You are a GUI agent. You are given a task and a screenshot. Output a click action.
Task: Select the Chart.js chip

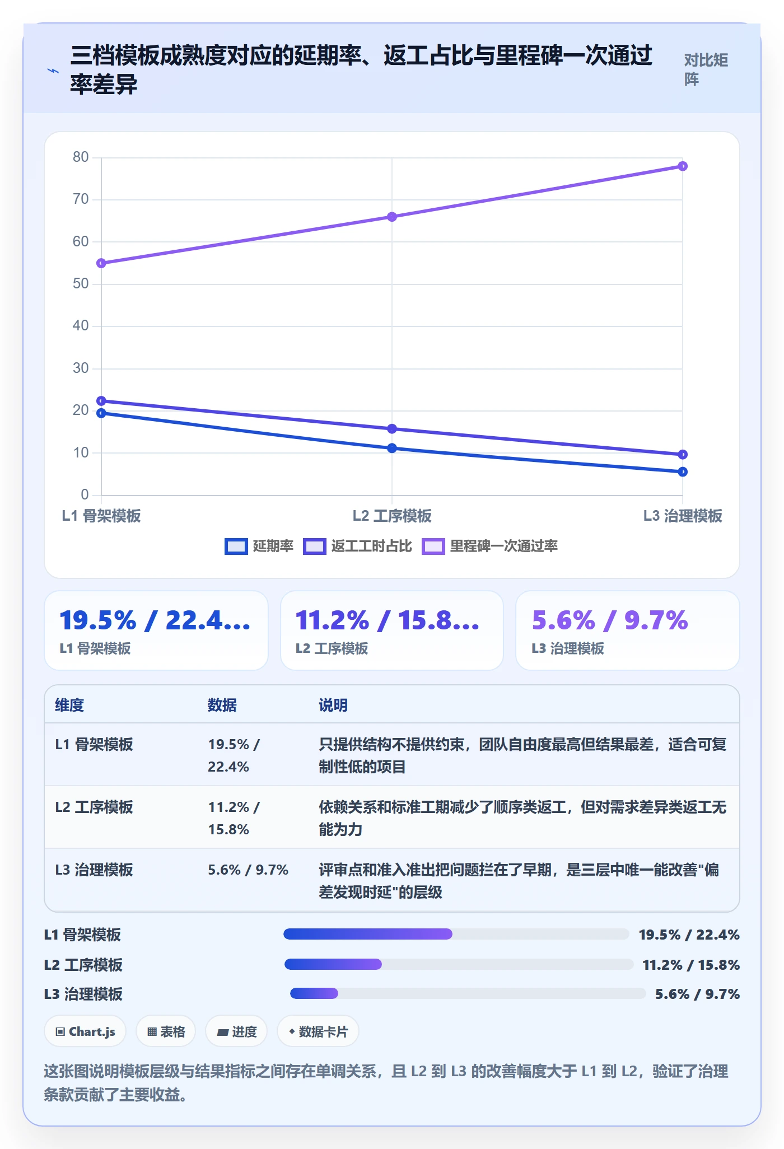pyautogui.click(x=85, y=1031)
